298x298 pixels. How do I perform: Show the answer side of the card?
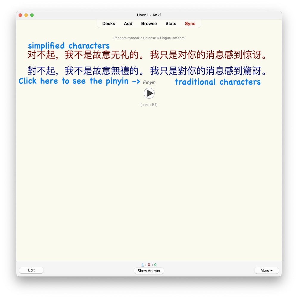coord(149,271)
